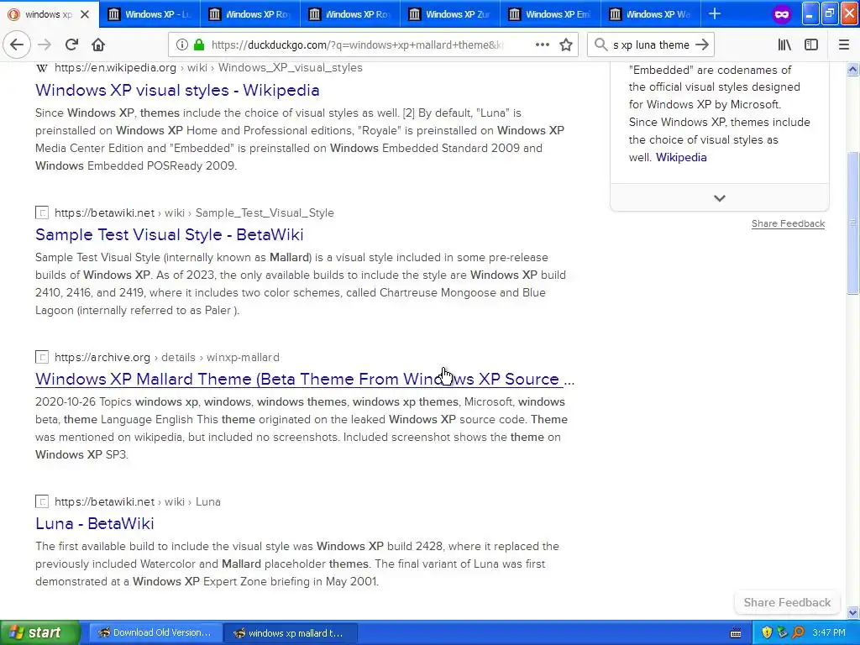Image resolution: width=860 pixels, height=645 pixels.
Task: Select windows xp mallard taskbar button
Action: (291, 633)
